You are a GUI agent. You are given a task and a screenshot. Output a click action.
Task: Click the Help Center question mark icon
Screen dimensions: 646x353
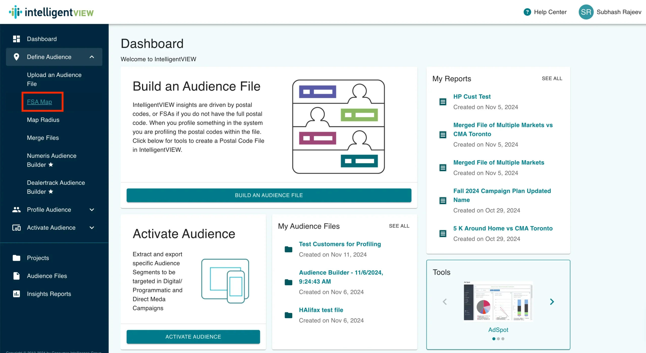click(x=528, y=12)
